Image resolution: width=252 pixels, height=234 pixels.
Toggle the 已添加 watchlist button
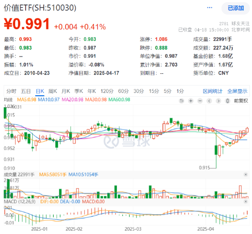point(236,8)
